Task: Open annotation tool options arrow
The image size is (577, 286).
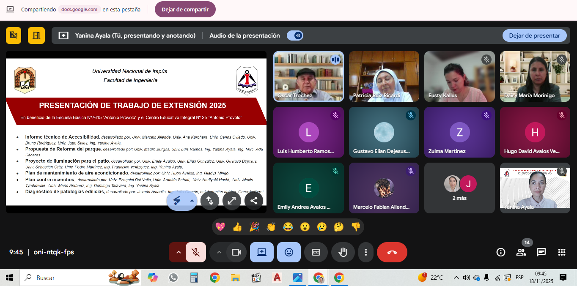Action: (192, 201)
